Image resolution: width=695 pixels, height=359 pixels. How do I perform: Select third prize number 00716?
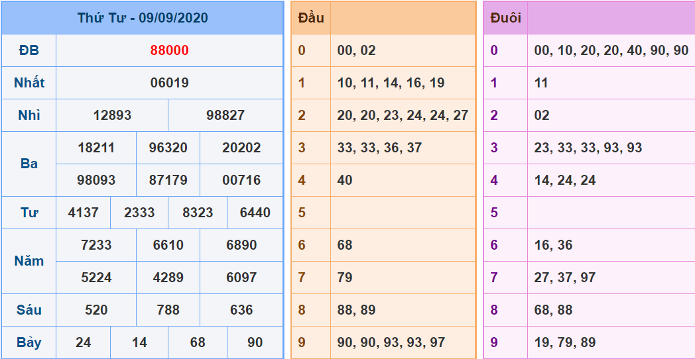coord(241,180)
